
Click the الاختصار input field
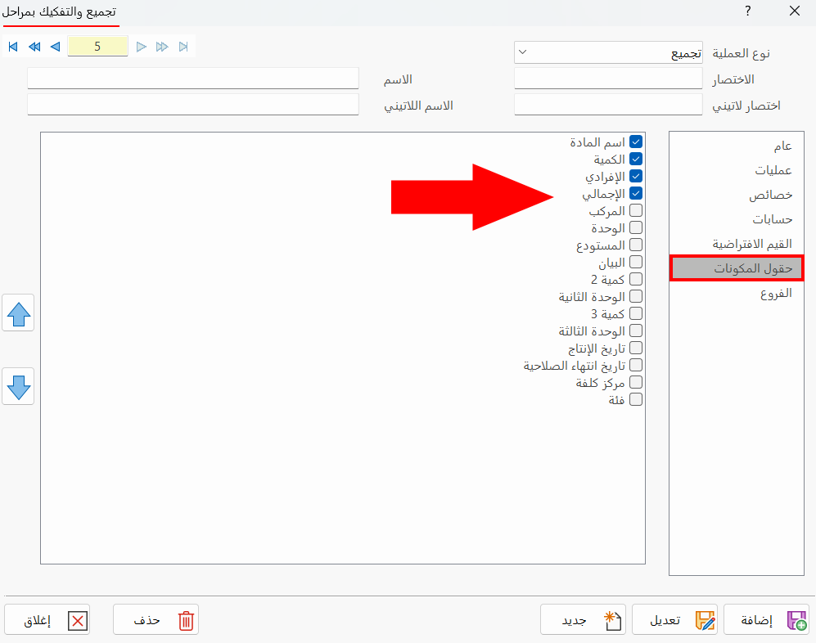[x=608, y=79]
